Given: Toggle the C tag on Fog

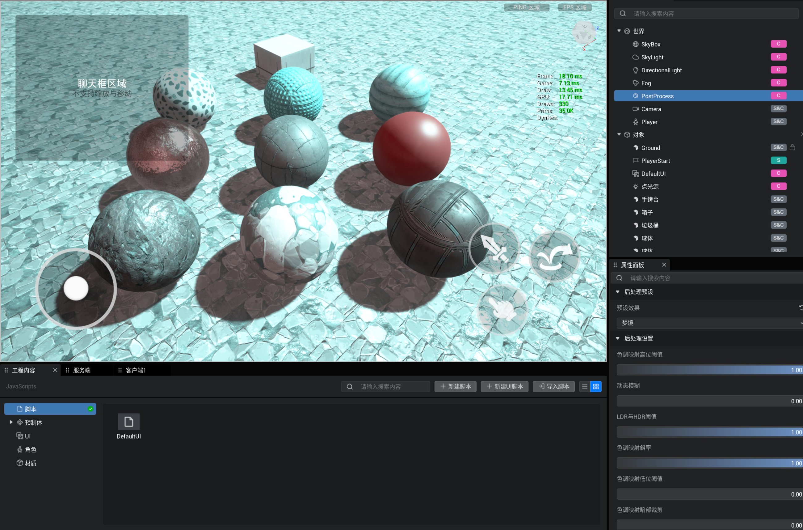Looking at the screenshot, I should click(x=778, y=83).
